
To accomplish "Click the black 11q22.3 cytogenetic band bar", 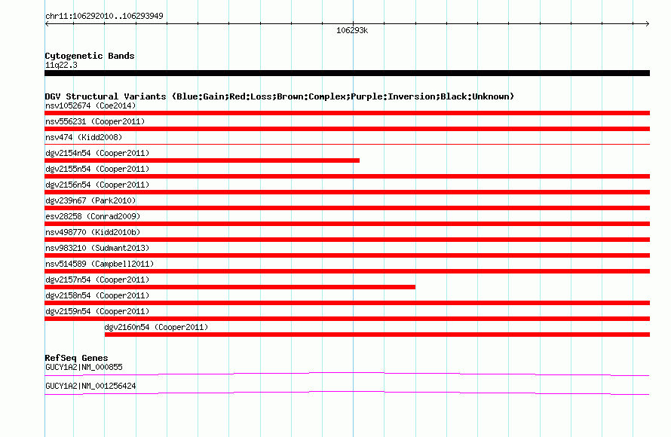I will [x=347, y=73].
